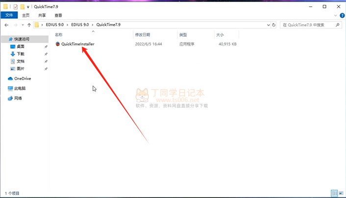346x198 pixels.
Task: Open quick access toolbar customize dropdown
Action: [28, 7]
